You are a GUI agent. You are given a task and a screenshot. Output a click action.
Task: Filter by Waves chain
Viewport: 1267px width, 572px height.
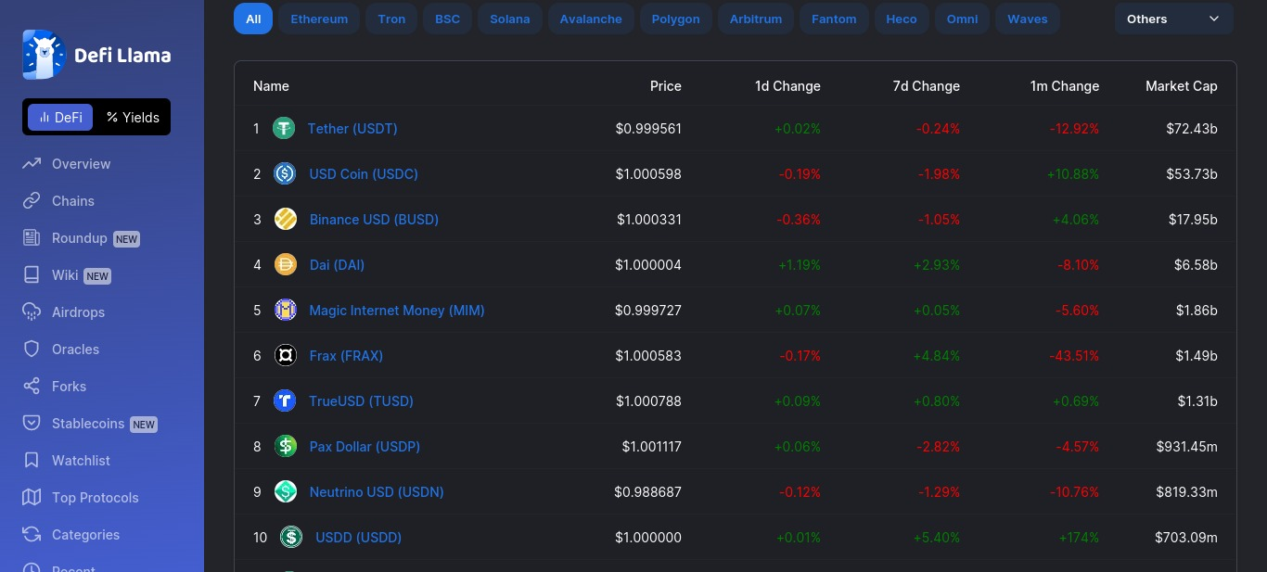pos(1028,19)
